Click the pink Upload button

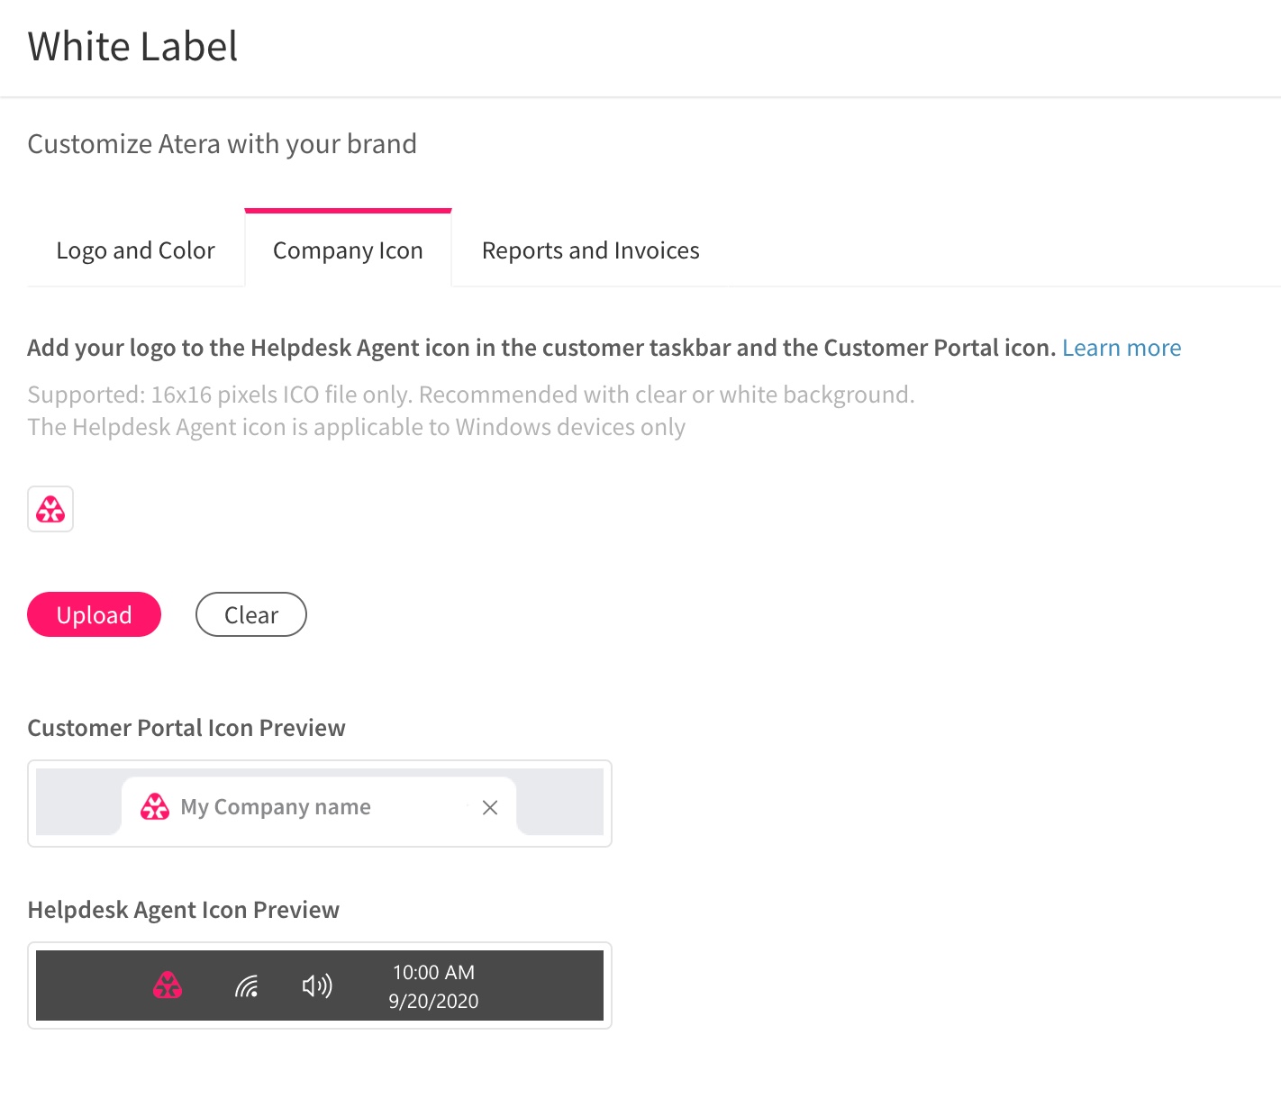coord(95,614)
